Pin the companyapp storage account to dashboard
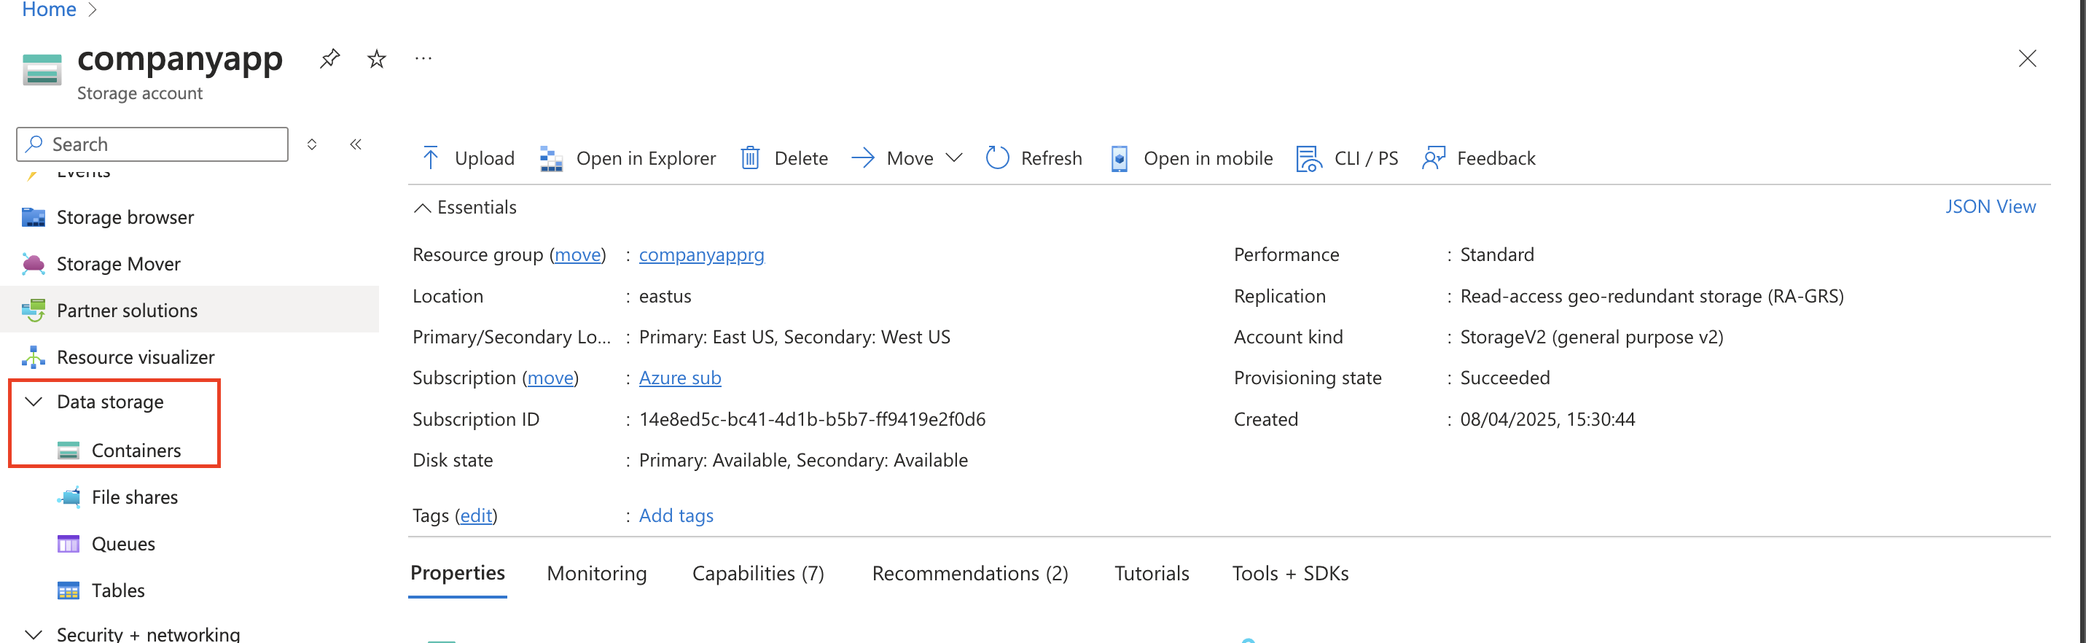The image size is (2086, 643). 329,59
